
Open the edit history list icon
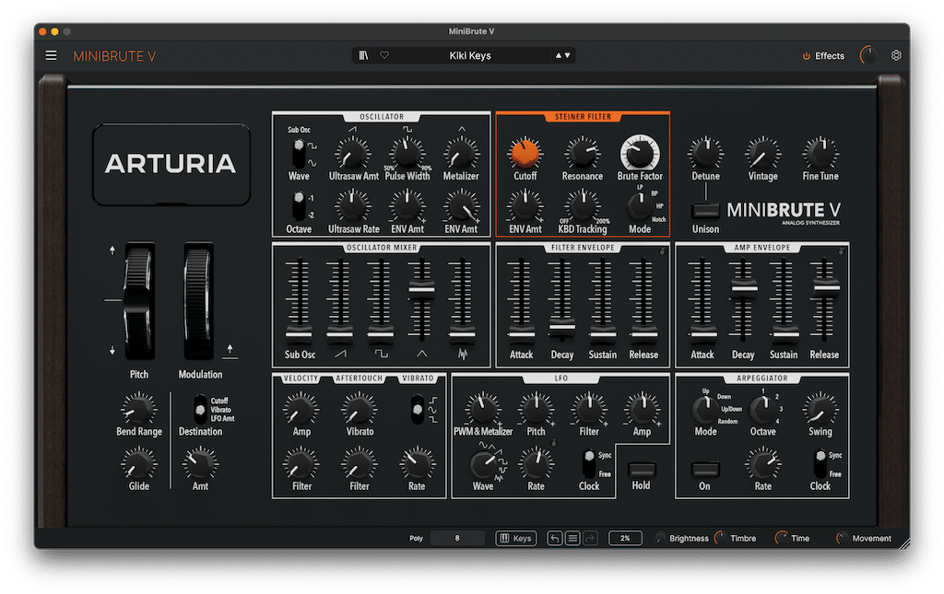572,538
